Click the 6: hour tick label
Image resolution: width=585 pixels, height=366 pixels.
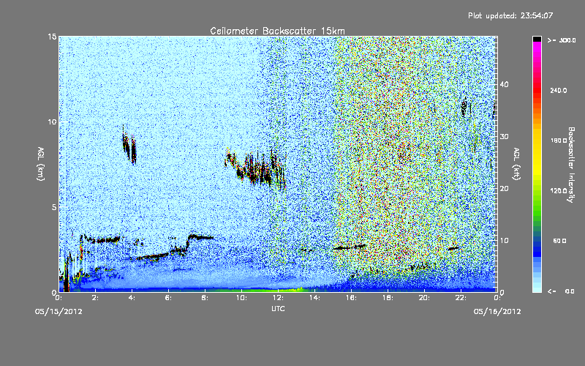click(x=168, y=298)
